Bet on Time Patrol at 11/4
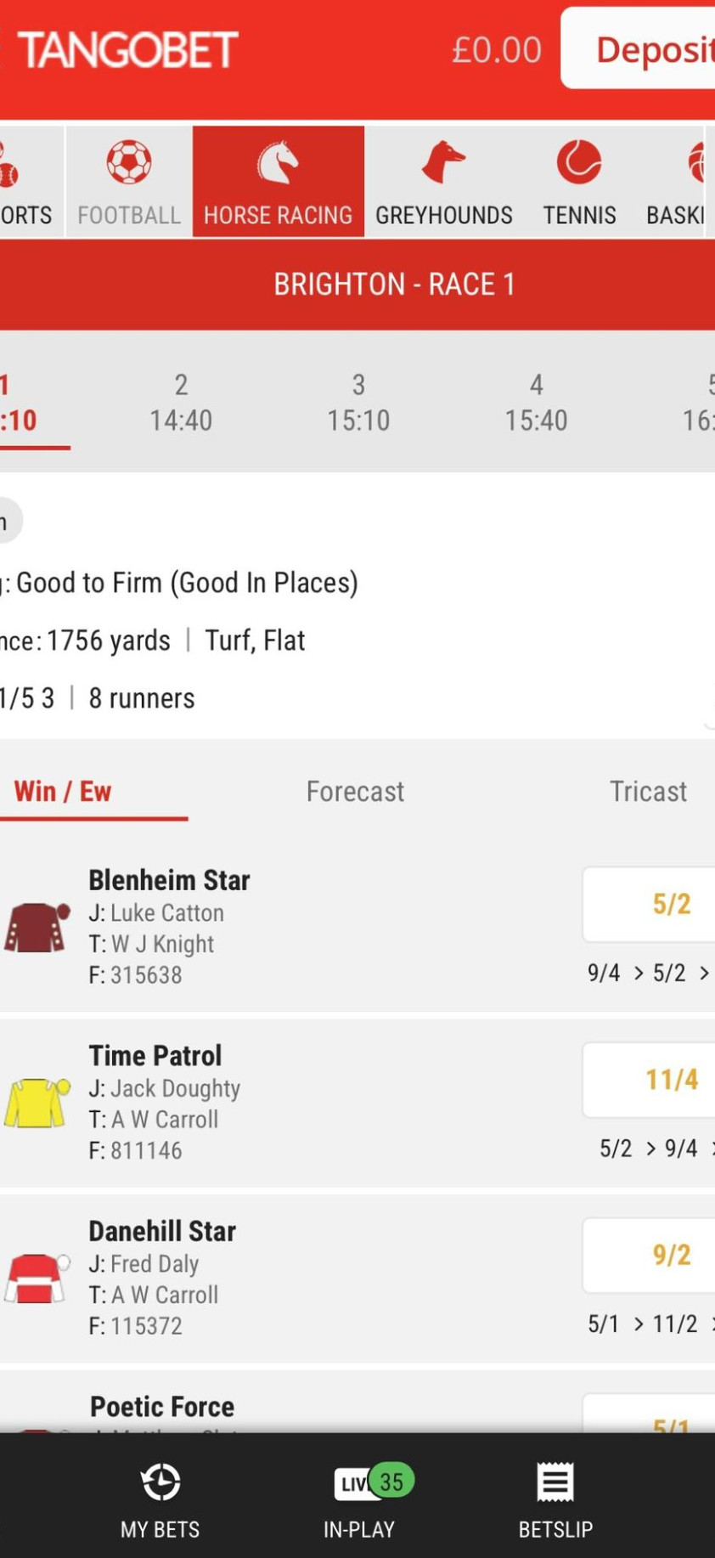The height and width of the screenshot is (1558, 715). click(671, 1080)
